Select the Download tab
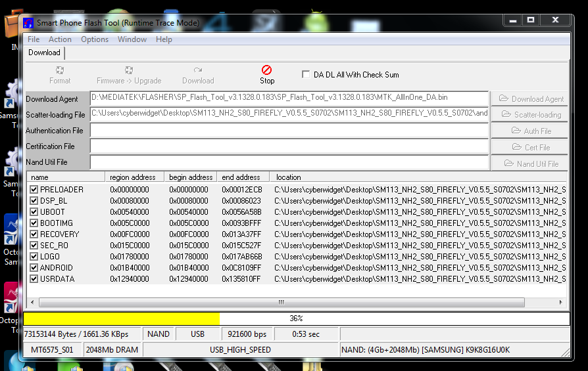The image size is (588, 371). click(44, 53)
